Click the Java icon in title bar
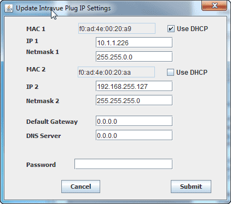Image resolution: width=231 pixels, height=204 pixels. (9, 8)
